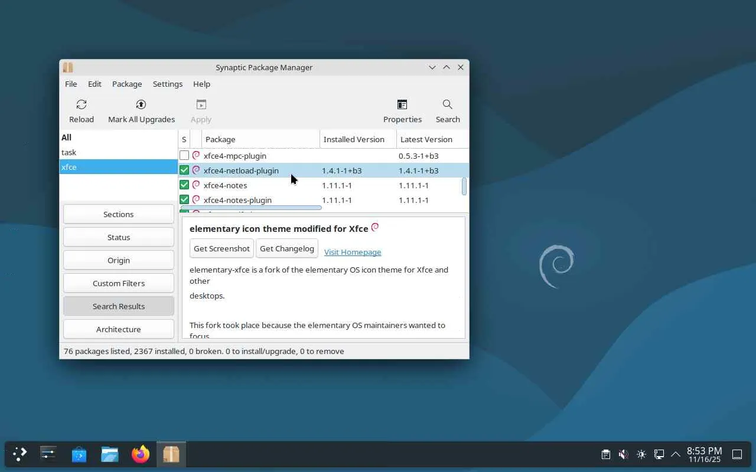Open the Package menu
This screenshot has width=756, height=472.
click(127, 84)
